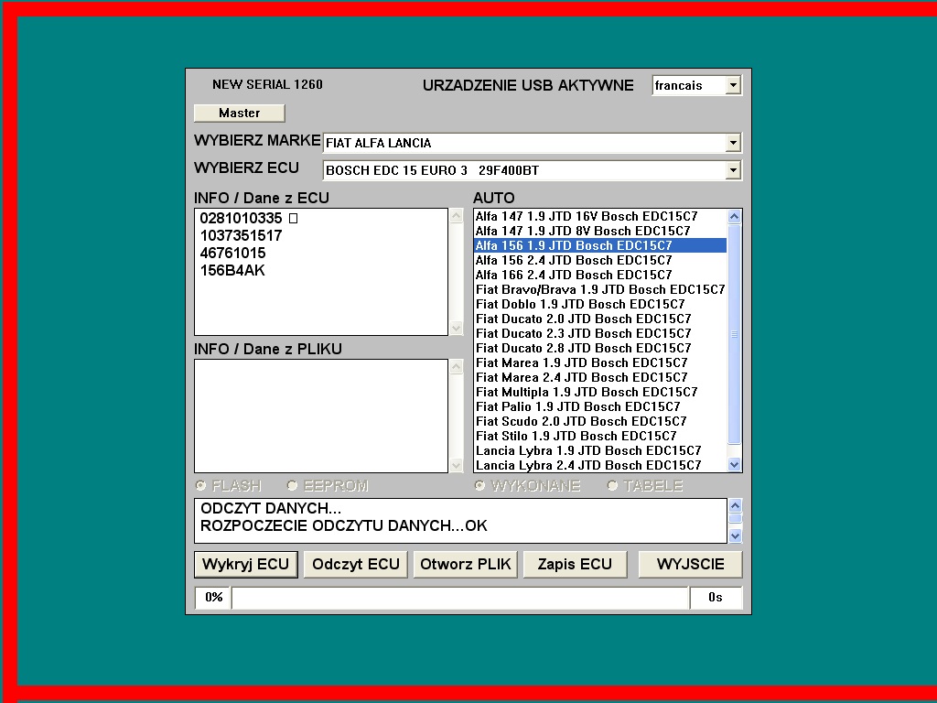Click ECU info line 156B4AK

pyautogui.click(x=232, y=270)
